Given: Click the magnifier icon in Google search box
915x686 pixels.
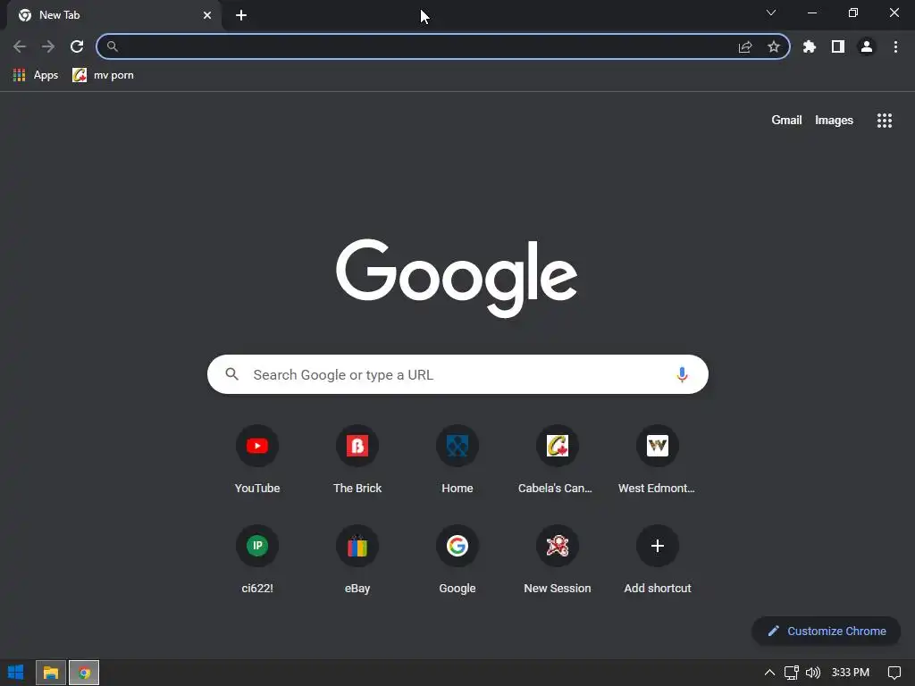Looking at the screenshot, I should point(231,374).
